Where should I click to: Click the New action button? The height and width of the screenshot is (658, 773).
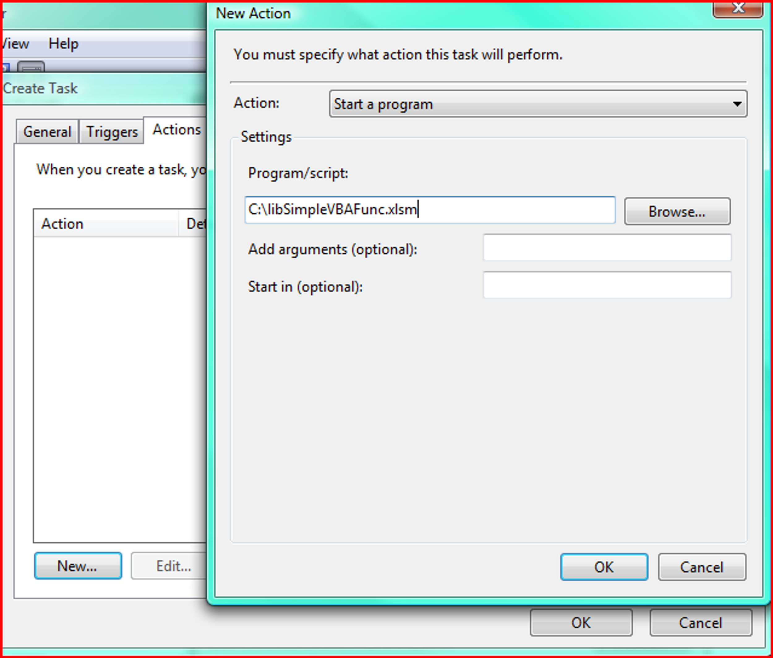coord(78,566)
